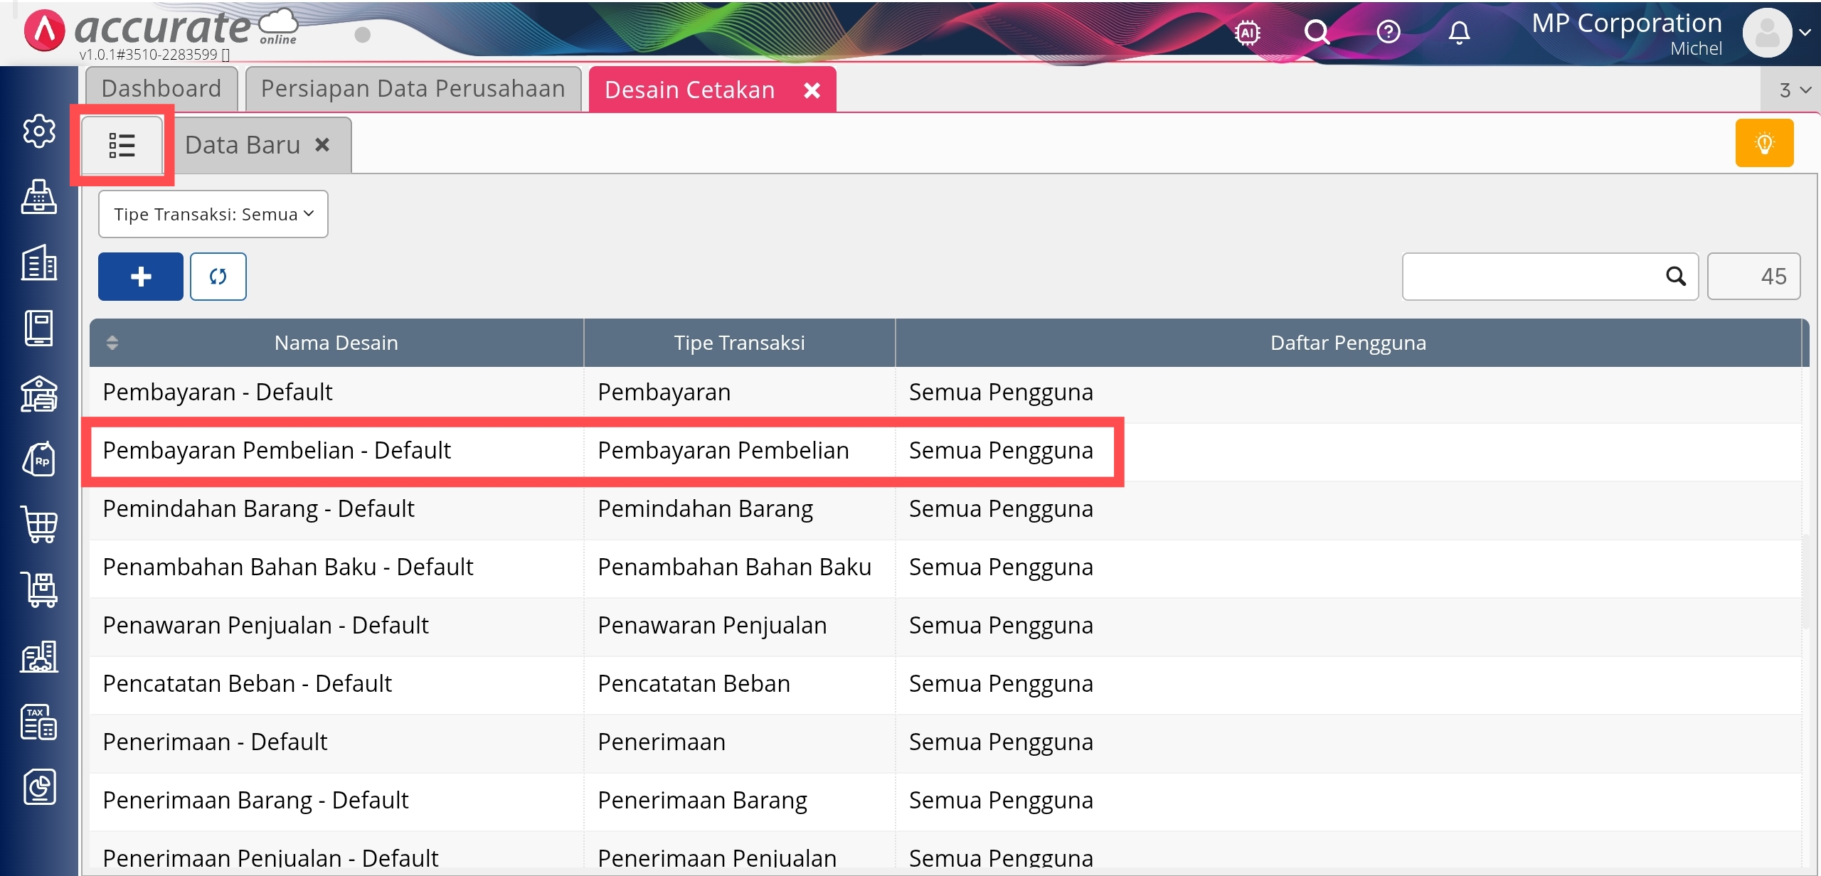This screenshot has width=1821, height=876.
Task: Click the blue plus add button
Action: 141,277
